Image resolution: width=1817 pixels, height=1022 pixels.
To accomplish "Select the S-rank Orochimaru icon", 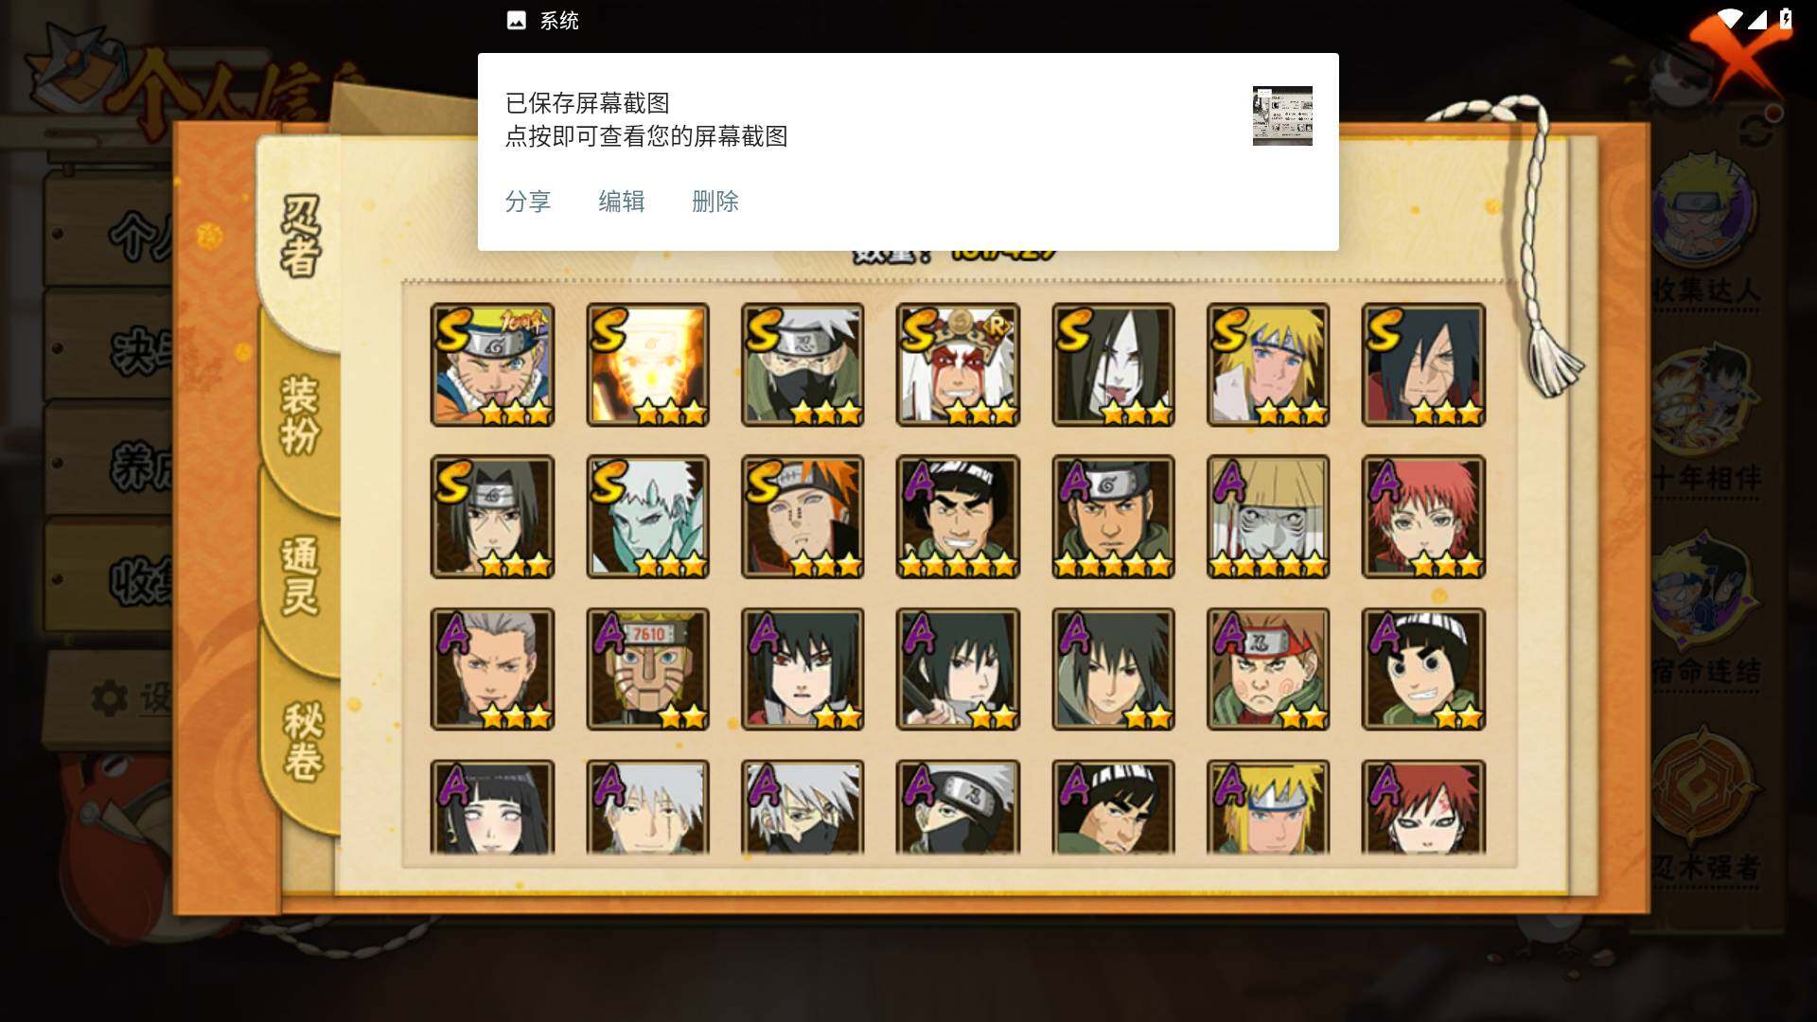I will pyautogui.click(x=1113, y=364).
